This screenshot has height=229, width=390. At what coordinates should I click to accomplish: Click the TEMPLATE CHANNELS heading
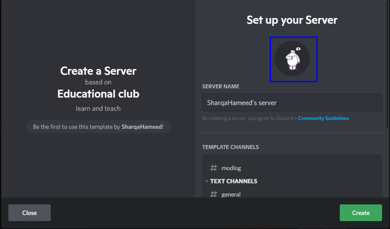pos(230,147)
